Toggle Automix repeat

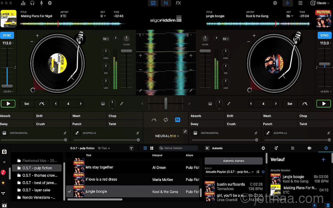(263, 172)
